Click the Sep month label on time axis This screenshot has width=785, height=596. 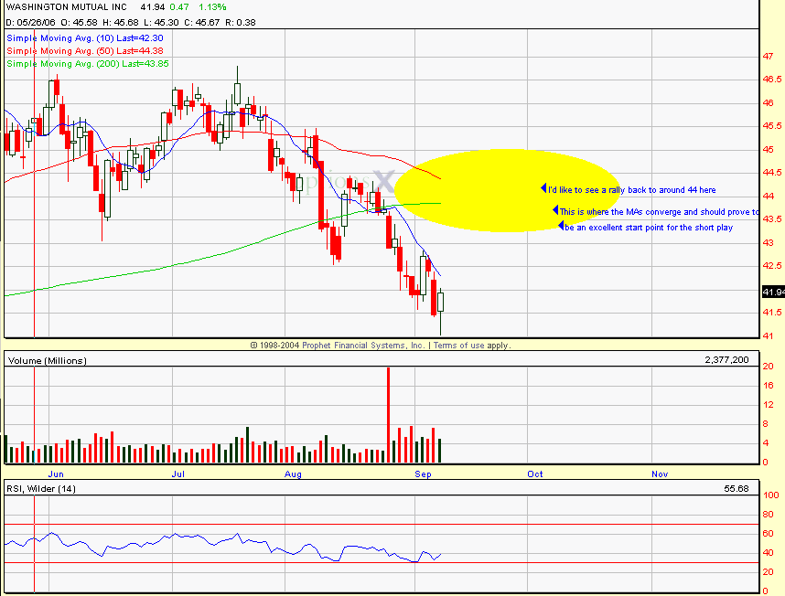[x=423, y=474]
